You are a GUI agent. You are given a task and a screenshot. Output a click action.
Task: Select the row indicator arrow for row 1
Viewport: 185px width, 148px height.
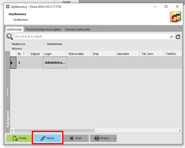pos(12,63)
